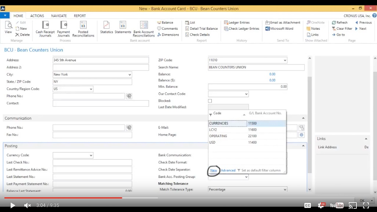The image size is (377, 212).
Task: Click Advanced link in lookup
Action: [228, 170]
